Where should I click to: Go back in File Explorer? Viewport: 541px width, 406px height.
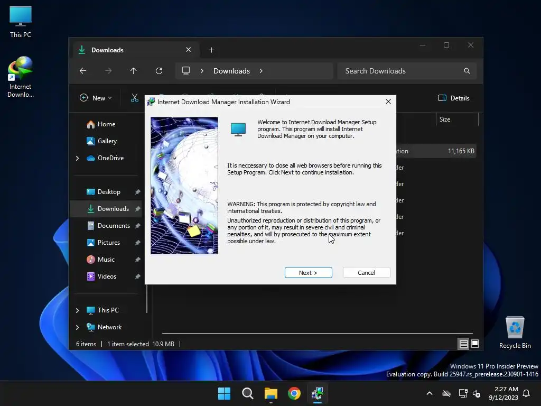pyautogui.click(x=83, y=71)
